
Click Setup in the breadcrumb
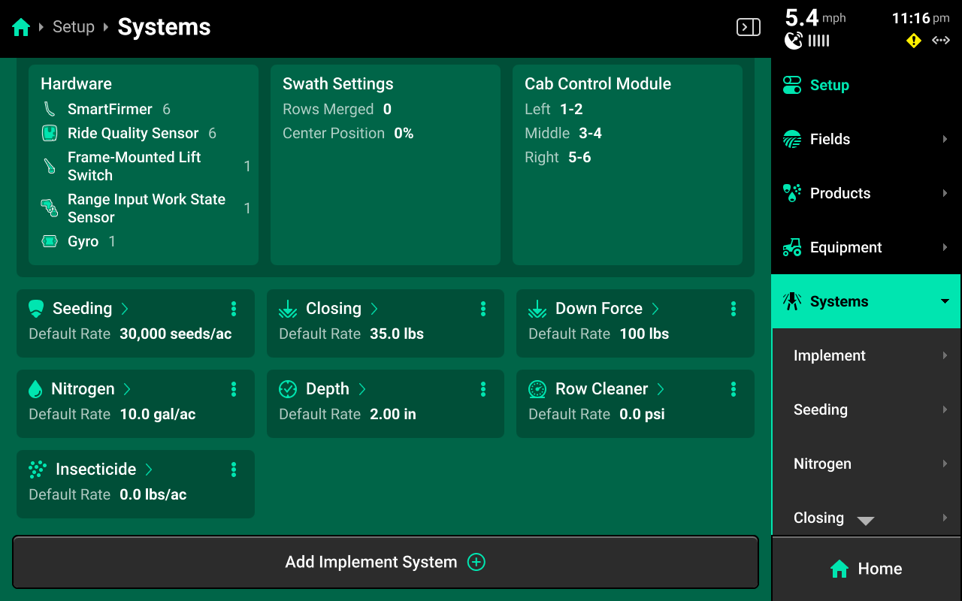coord(74,27)
